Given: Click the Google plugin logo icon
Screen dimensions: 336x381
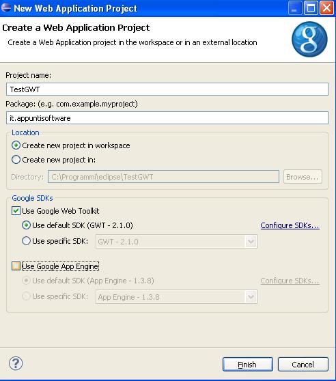Looking at the screenshot, I should coord(309,40).
